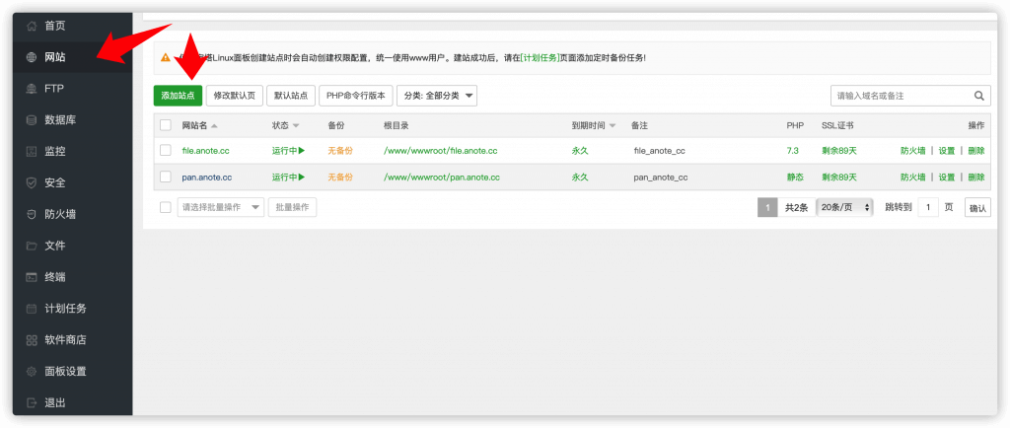
Task: Sort by the 状态 column dropdown arrow
Action: click(x=296, y=125)
